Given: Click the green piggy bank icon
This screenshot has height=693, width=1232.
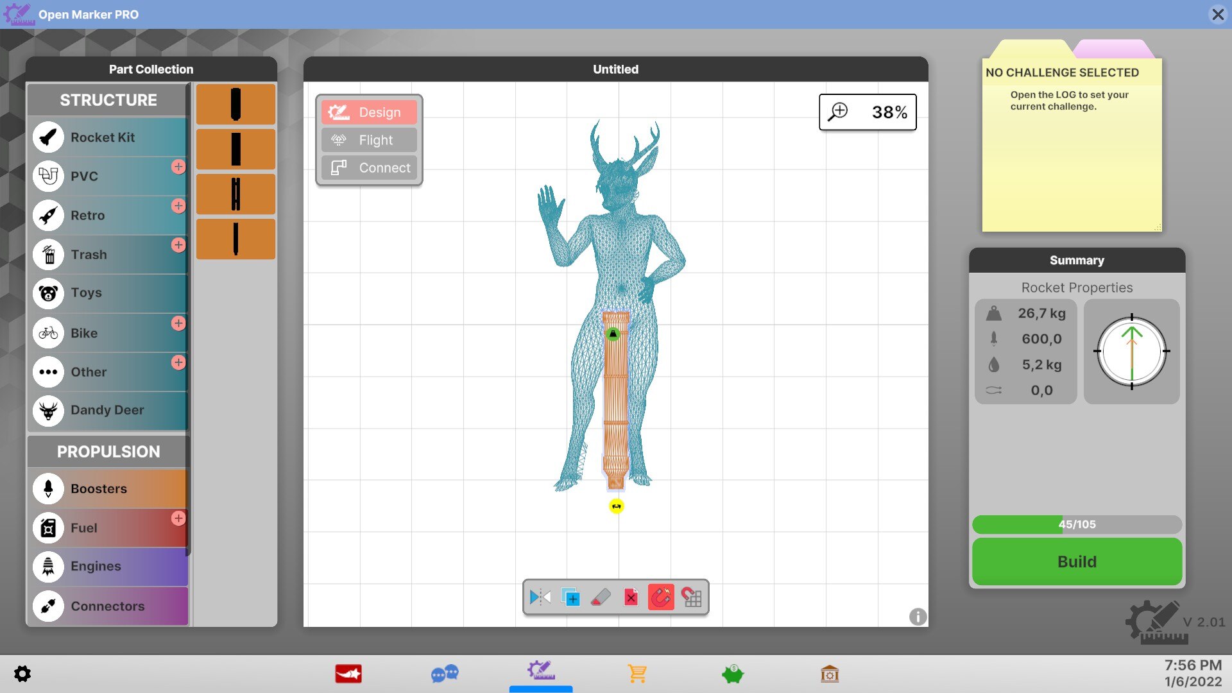Looking at the screenshot, I should click(732, 674).
